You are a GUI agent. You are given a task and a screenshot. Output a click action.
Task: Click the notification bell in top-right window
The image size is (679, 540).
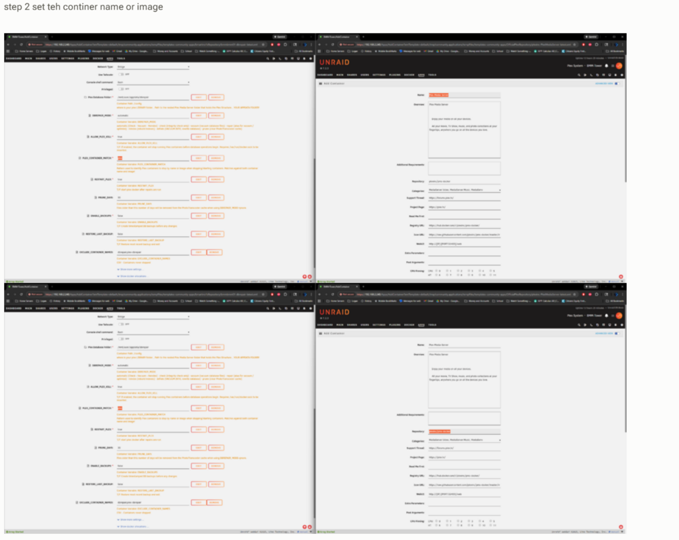[606, 66]
